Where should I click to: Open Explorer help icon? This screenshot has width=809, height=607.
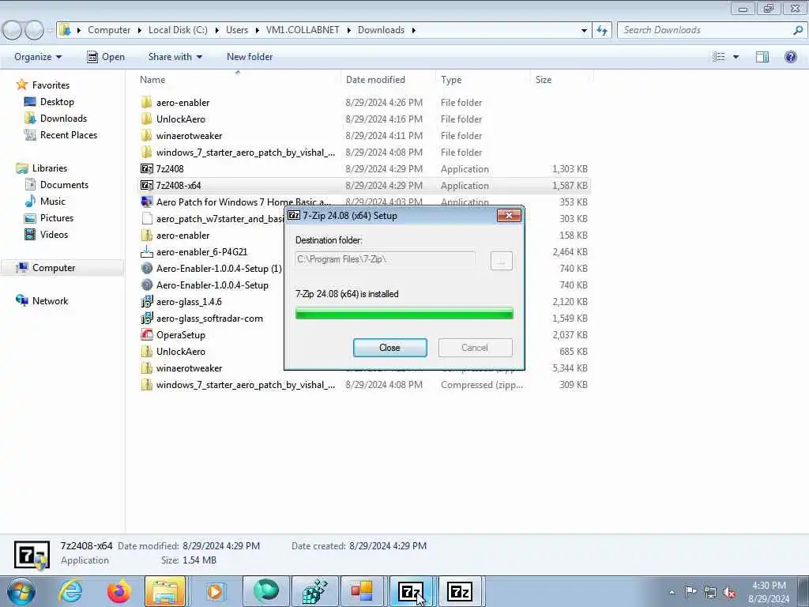[790, 57]
